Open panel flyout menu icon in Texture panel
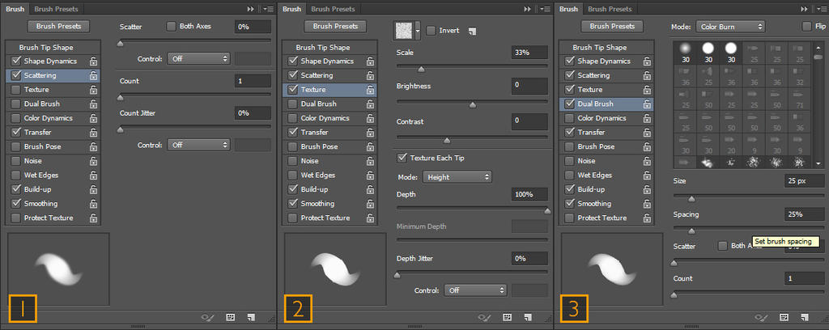This screenshot has height=330, width=829. [545, 9]
